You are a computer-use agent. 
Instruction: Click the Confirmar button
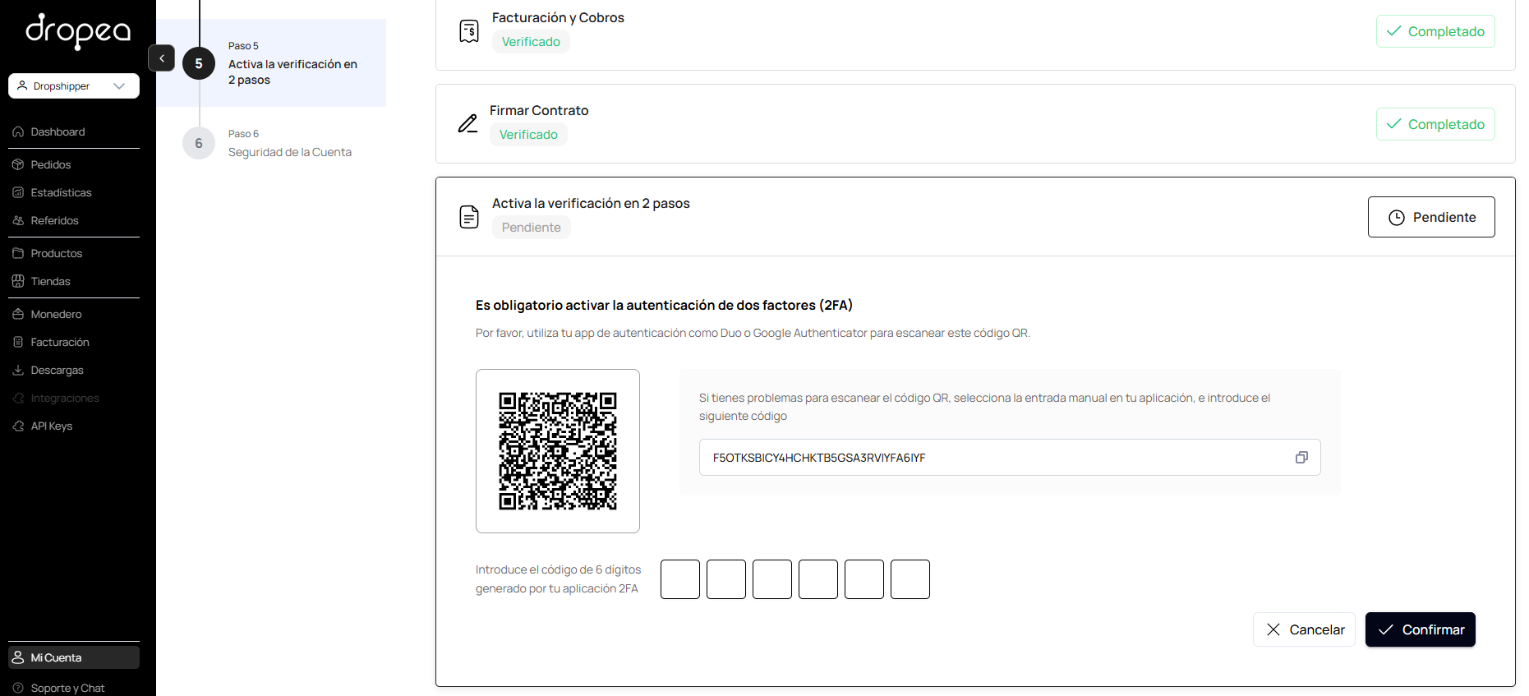click(1421, 629)
